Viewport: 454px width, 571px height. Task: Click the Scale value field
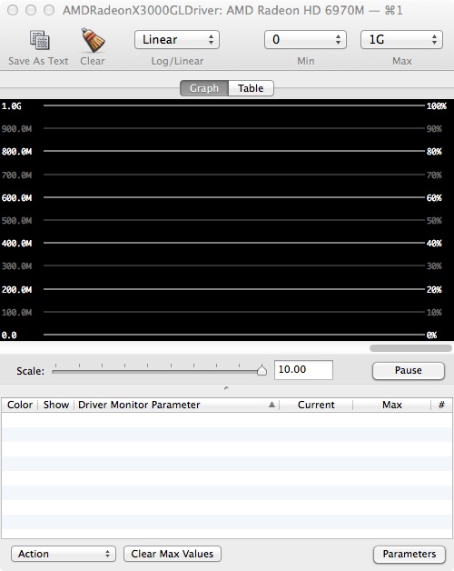(303, 370)
